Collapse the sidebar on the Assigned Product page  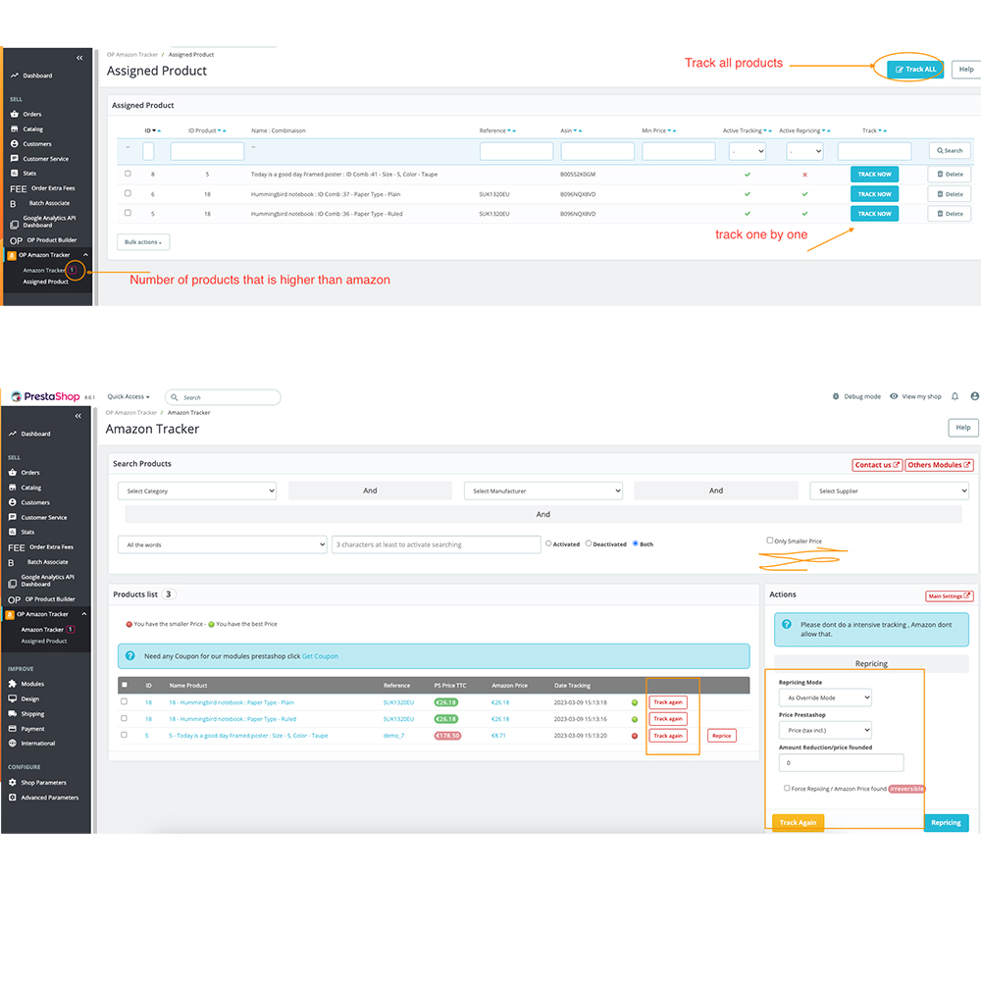79,58
